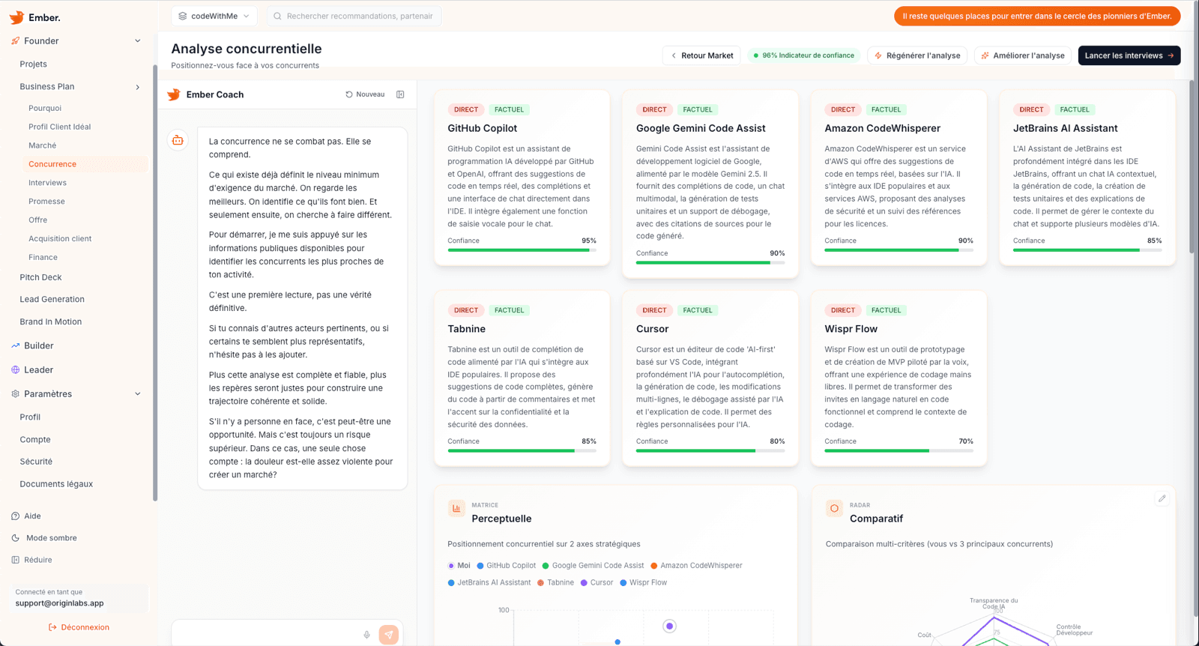Click the search recommendations field
This screenshot has height=646, width=1199.
(x=354, y=16)
